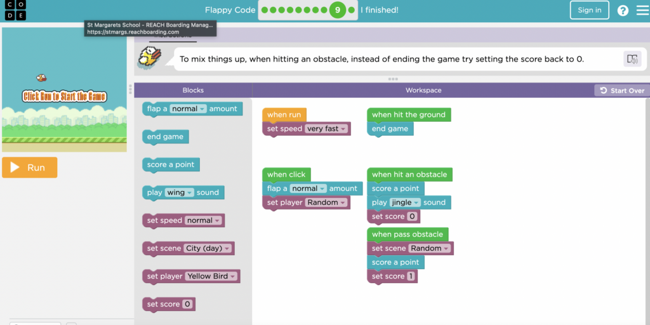This screenshot has width=650, height=325.
Task: Click the instruction text about setting score to 0
Action: tap(381, 59)
